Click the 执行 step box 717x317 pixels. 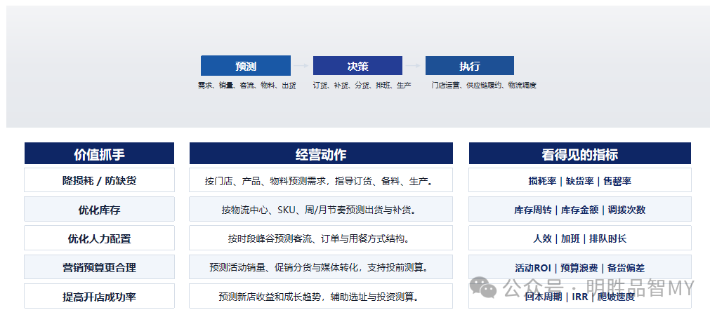pyautogui.click(x=470, y=66)
